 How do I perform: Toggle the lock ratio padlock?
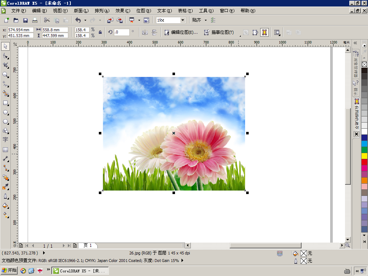[x=100, y=32]
